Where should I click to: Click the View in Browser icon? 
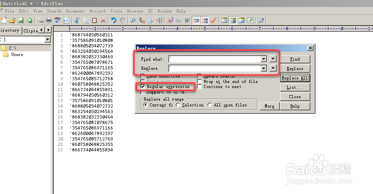pyautogui.click(x=66, y=20)
